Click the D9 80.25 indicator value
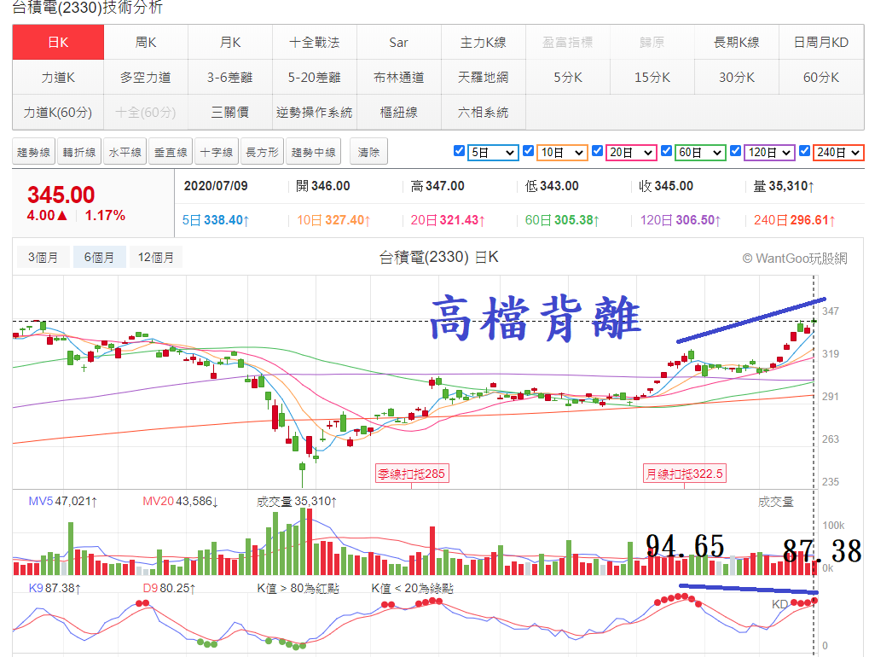The image size is (869, 657). point(169,588)
